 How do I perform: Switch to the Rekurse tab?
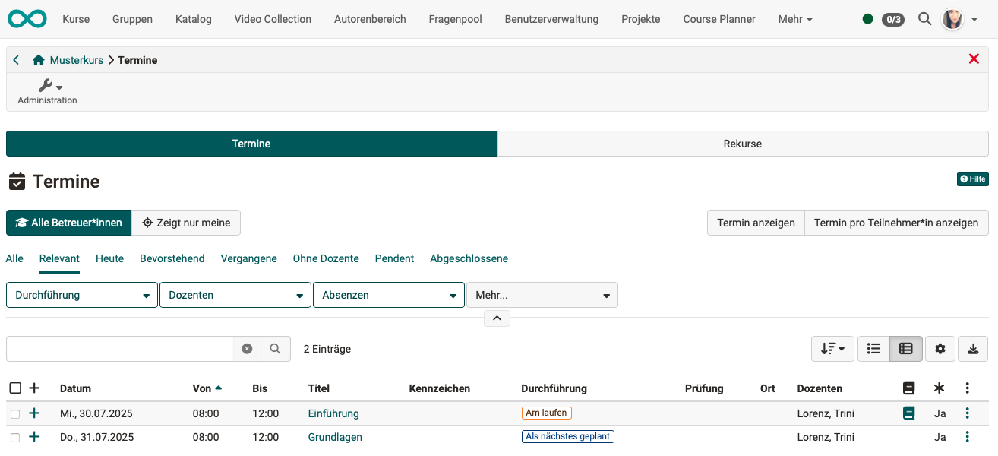(x=742, y=143)
